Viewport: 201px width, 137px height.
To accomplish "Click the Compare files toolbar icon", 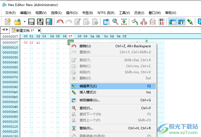I will (144, 22).
